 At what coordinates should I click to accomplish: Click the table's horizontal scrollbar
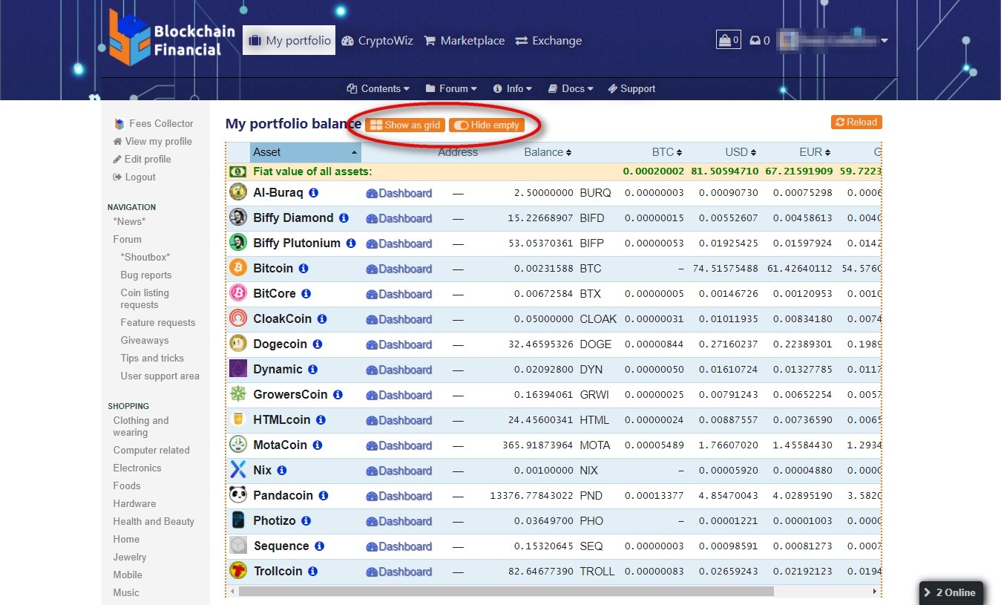pyautogui.click(x=505, y=592)
